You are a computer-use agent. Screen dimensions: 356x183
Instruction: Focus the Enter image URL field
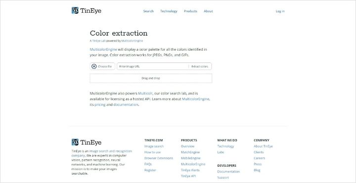point(153,66)
